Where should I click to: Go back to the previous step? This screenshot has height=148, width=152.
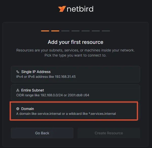click(x=42, y=133)
